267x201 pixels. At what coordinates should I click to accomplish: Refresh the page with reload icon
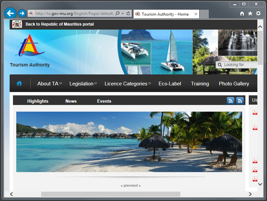coord(128,13)
